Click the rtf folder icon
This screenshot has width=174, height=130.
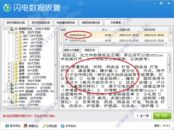tap(20, 60)
